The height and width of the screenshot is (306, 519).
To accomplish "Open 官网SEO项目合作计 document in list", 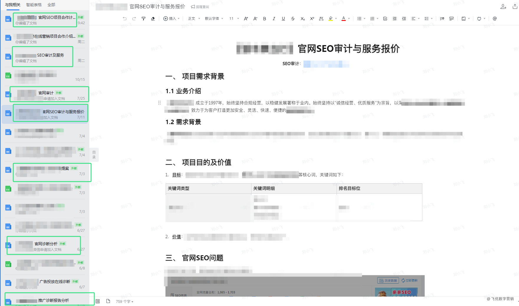I will coord(45,20).
